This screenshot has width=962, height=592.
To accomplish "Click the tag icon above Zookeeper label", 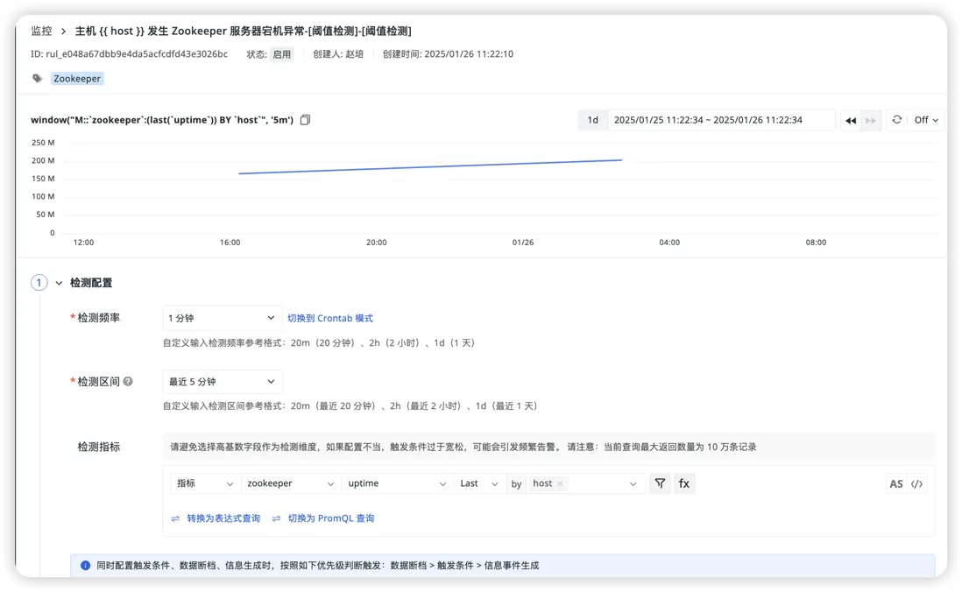I will [x=36, y=78].
